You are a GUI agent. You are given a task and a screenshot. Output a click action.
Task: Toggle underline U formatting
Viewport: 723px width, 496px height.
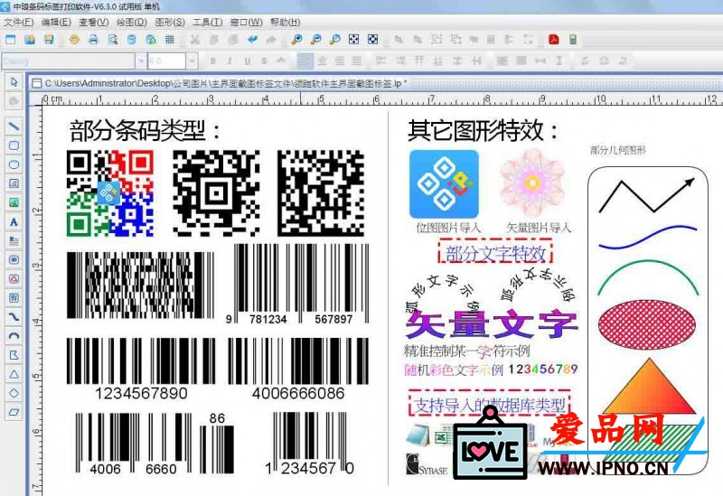[248, 61]
